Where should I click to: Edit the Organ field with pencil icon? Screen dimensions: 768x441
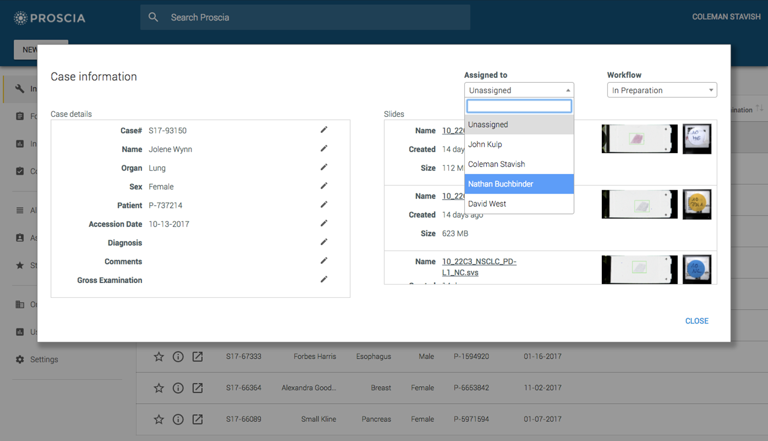(x=324, y=167)
